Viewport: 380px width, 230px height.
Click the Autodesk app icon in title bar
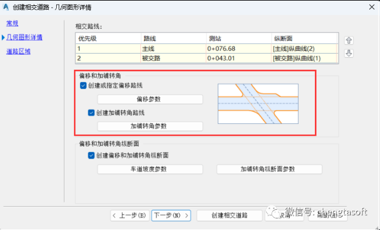pyautogui.click(x=6, y=7)
